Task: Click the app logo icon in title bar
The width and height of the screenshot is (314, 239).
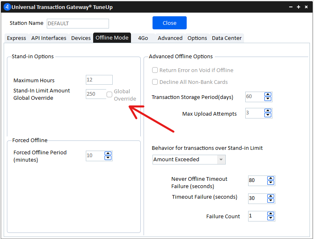Action: pos(7,7)
